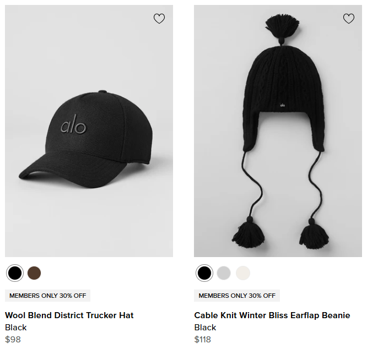Click Members Only badge under Trucker Hat
367x349 pixels.
click(48, 296)
